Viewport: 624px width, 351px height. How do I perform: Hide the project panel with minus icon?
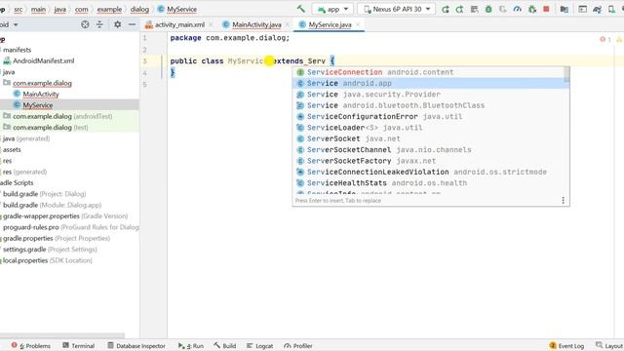point(133,24)
